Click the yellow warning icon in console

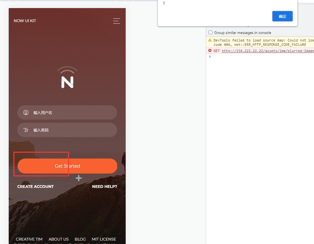(x=210, y=40)
